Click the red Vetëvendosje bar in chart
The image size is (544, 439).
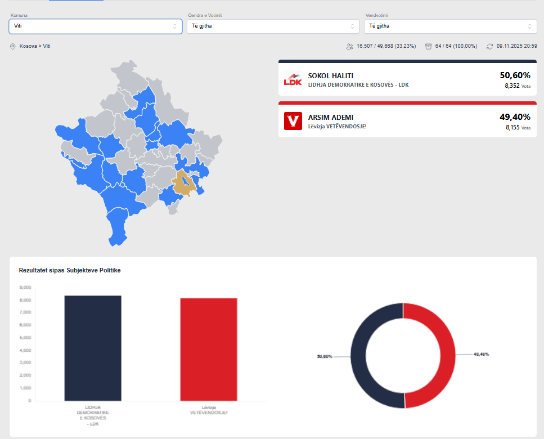[208, 349]
